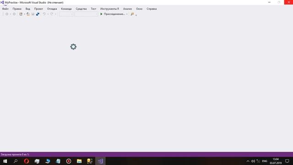Open the Windows Start menu
The height and width of the screenshot is (165, 293).
tap(5, 161)
